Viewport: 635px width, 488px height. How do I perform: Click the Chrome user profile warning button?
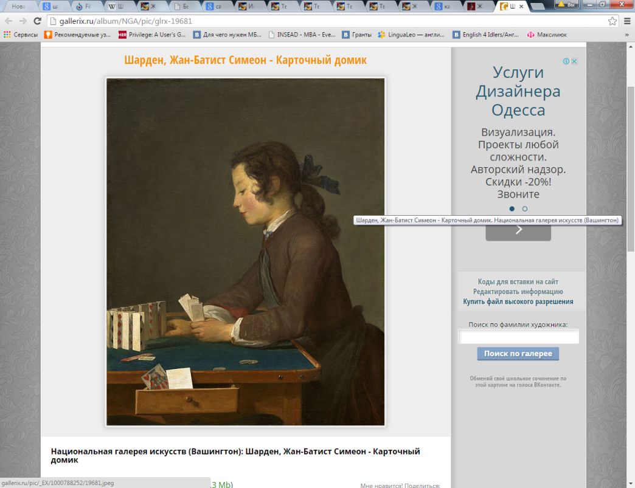click(x=566, y=4)
